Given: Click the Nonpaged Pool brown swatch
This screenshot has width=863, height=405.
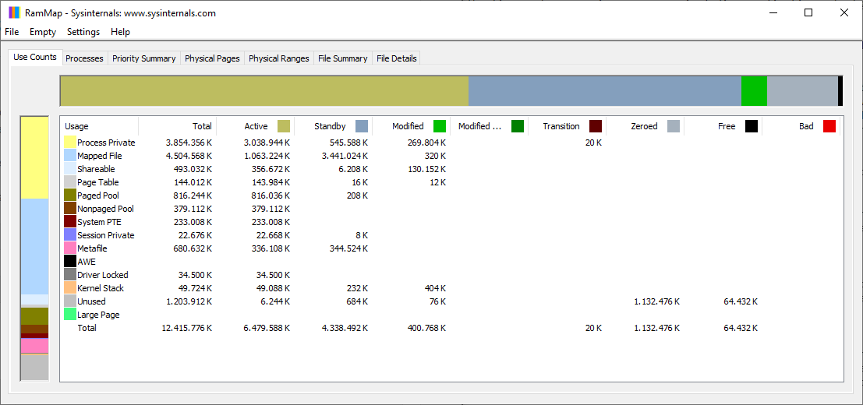Looking at the screenshot, I should click(70, 209).
